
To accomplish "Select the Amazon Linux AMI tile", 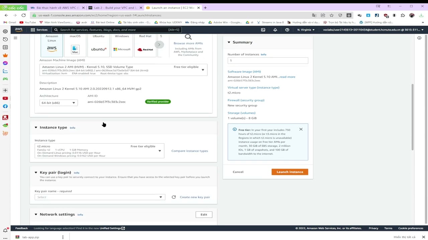I will point(52,45).
